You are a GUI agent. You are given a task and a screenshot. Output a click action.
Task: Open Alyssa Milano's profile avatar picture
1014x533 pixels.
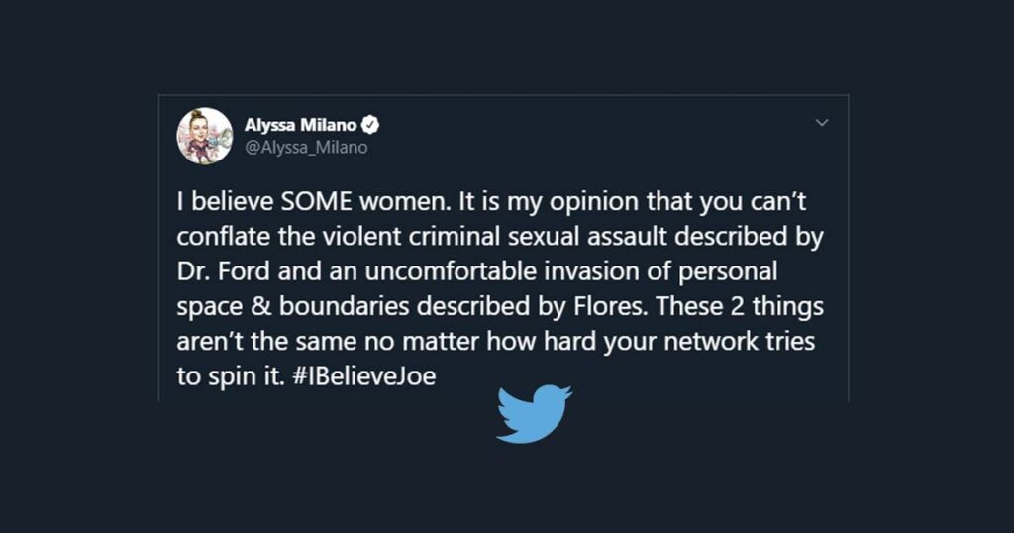[x=204, y=136]
